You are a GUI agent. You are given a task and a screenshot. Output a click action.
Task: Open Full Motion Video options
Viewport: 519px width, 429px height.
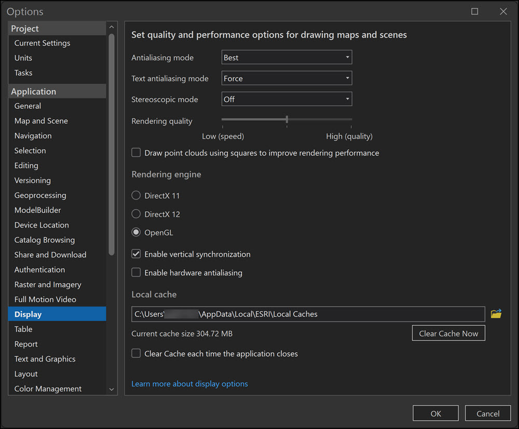(x=45, y=299)
